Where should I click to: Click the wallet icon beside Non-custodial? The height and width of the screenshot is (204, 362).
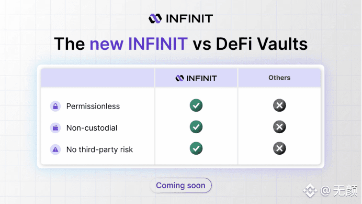[x=55, y=128]
